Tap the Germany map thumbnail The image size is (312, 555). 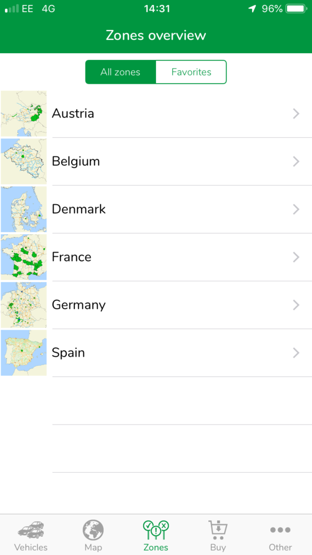click(24, 305)
